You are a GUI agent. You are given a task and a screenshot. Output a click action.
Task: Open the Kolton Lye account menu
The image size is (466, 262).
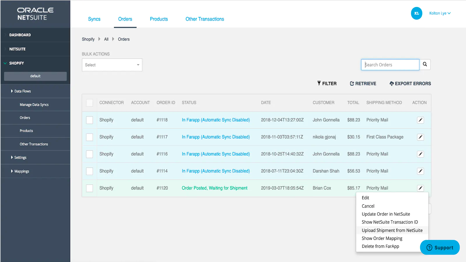coord(440,13)
